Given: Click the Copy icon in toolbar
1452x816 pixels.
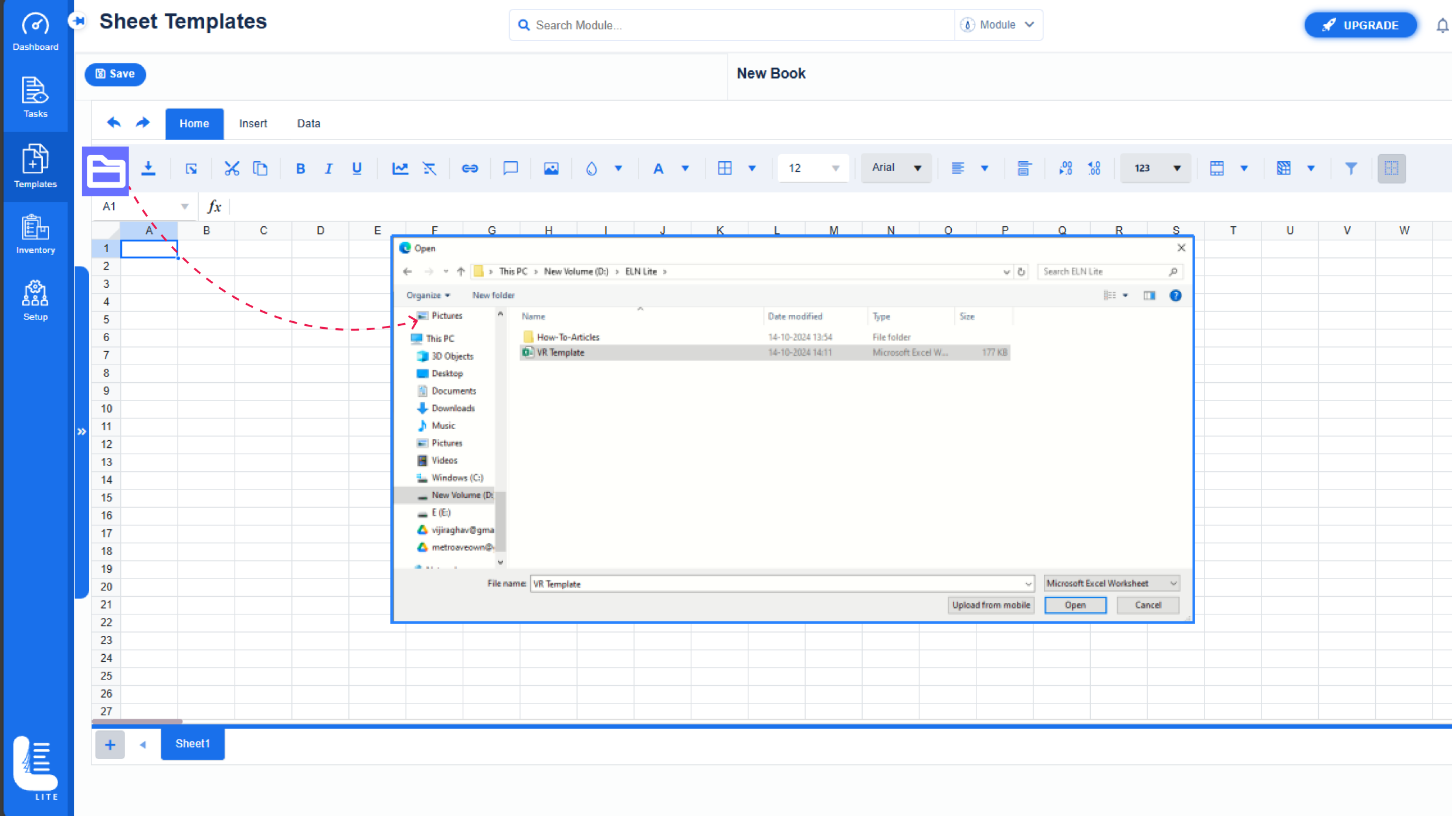Looking at the screenshot, I should 260,168.
